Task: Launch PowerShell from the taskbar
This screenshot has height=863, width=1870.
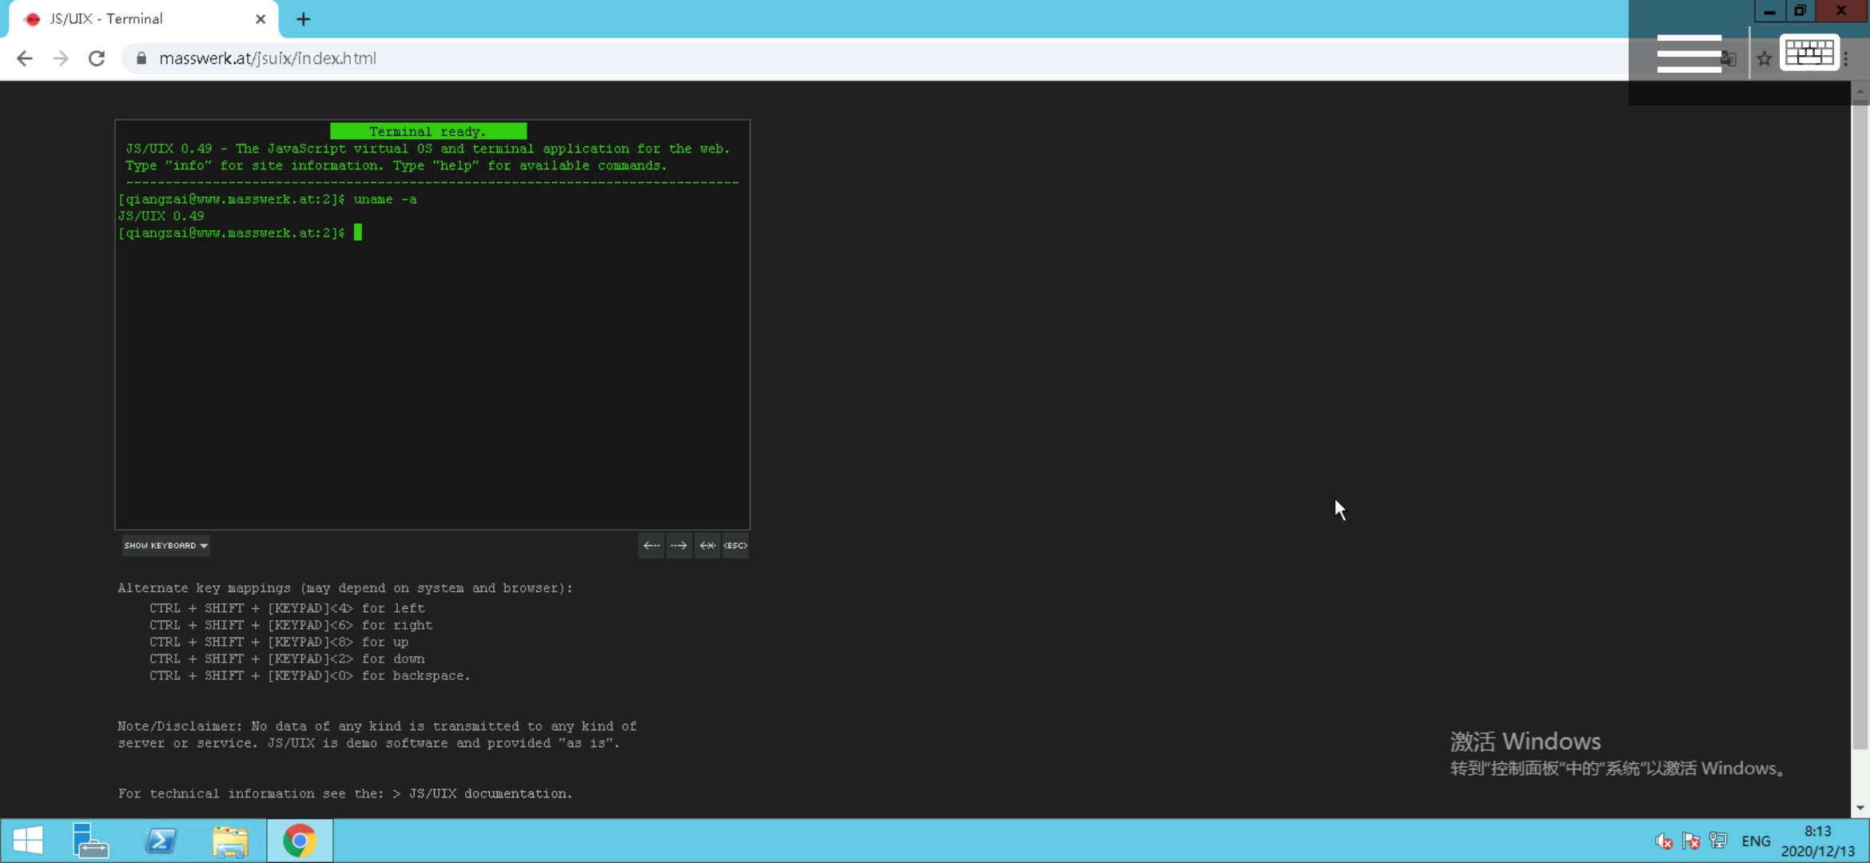Action: 161,841
